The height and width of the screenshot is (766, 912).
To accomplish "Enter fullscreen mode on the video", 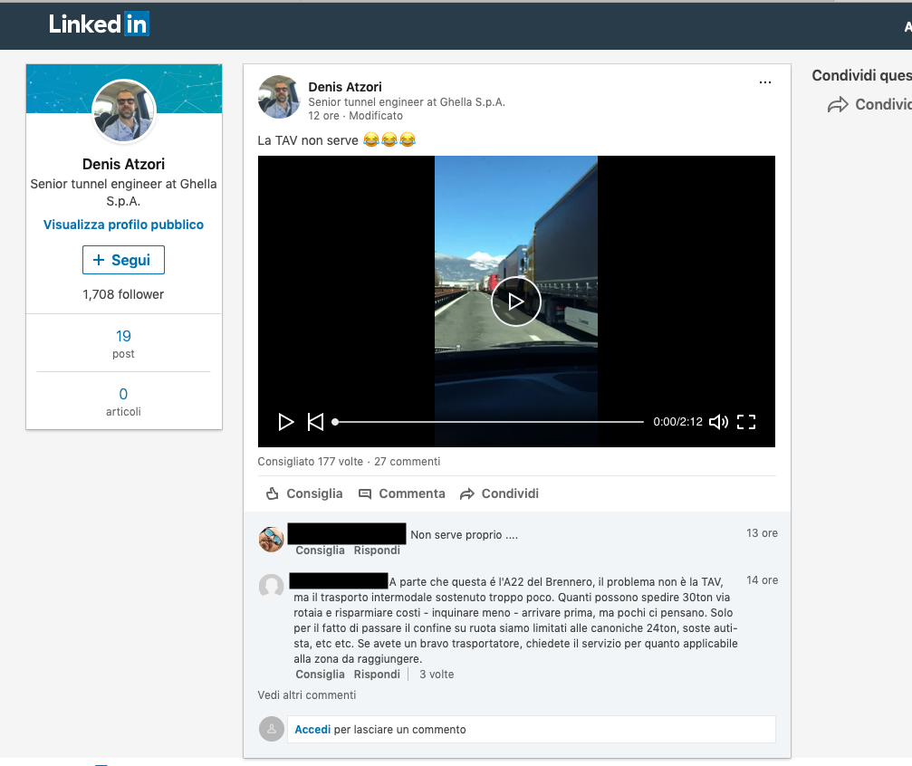I will (746, 422).
